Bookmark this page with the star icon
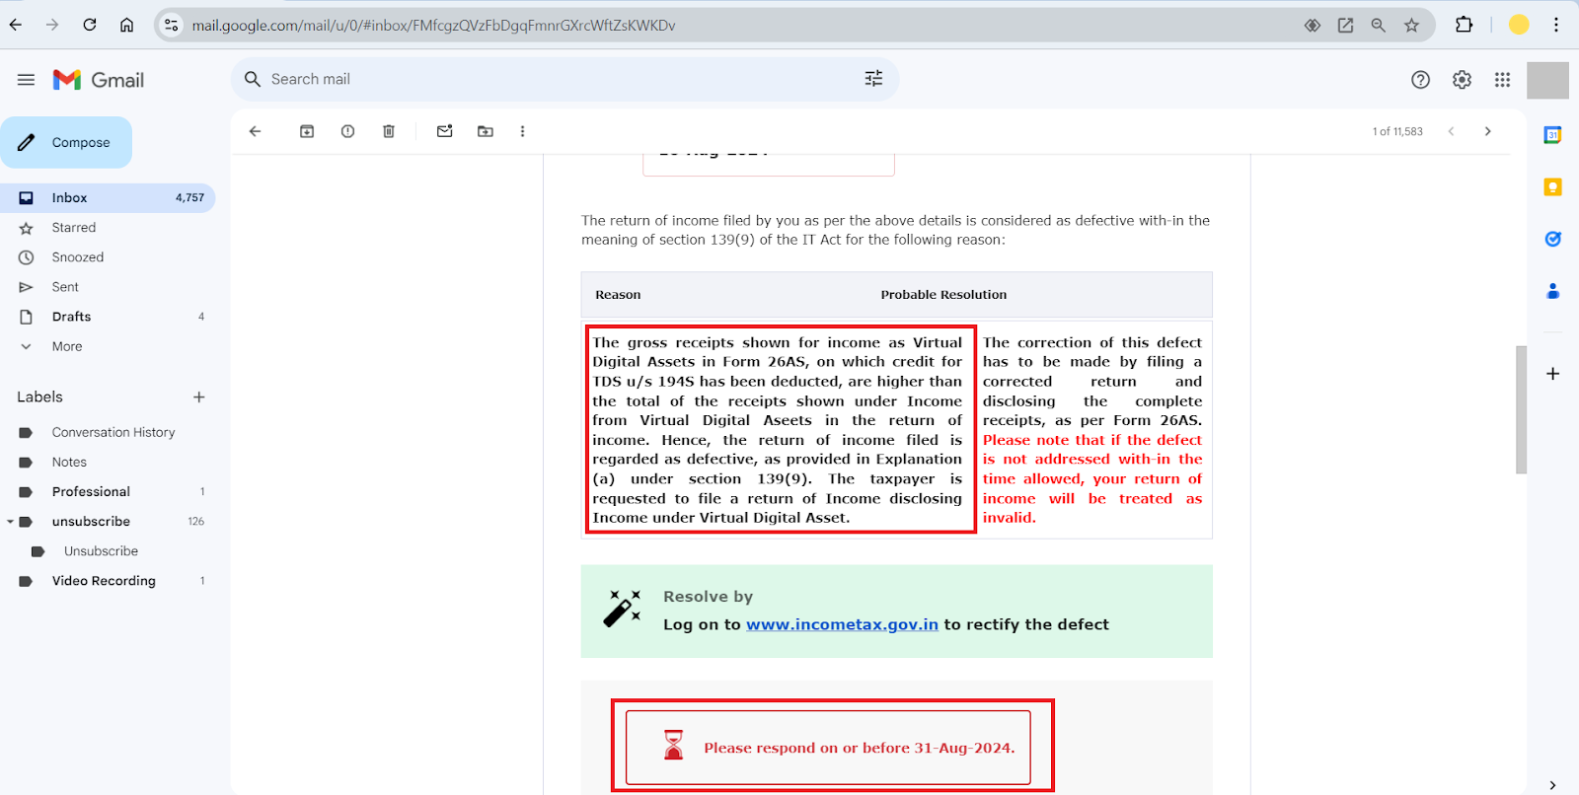The height and width of the screenshot is (795, 1579). click(1412, 26)
